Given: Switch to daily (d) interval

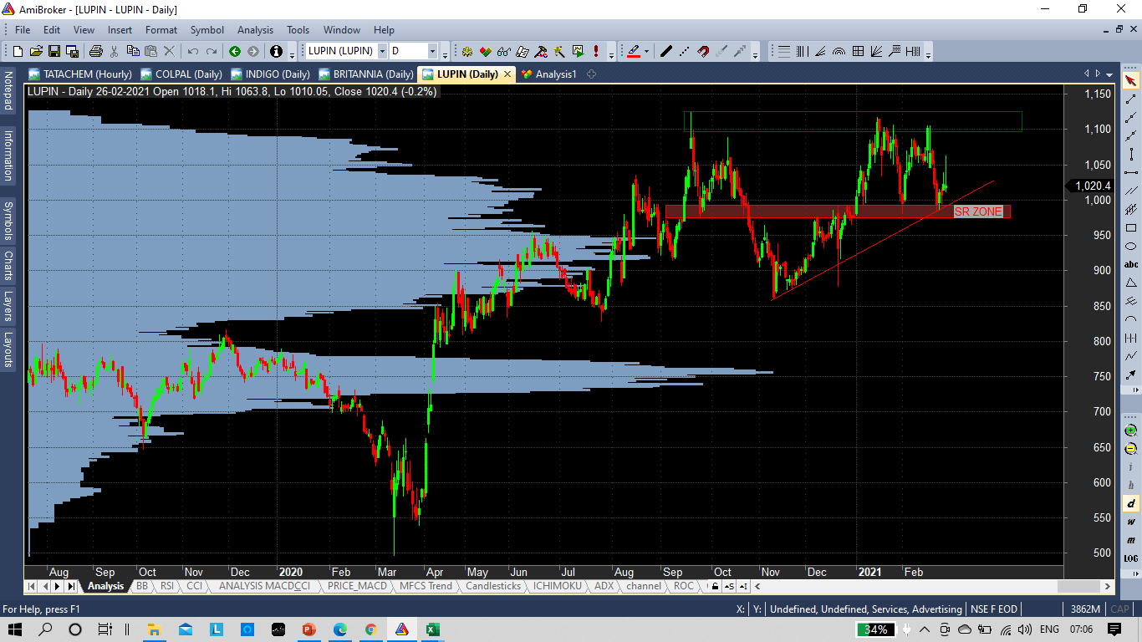Looking at the screenshot, I should click(x=1130, y=503).
